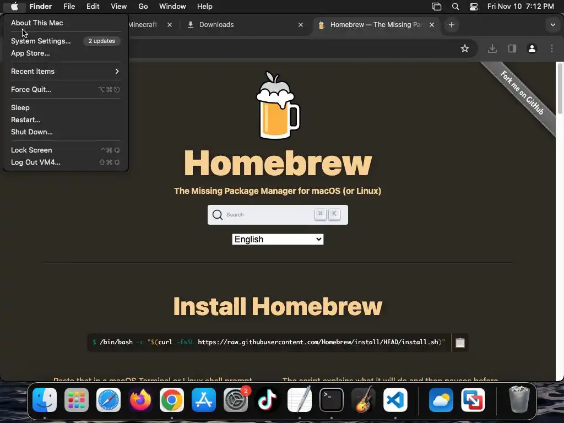Open Chrome downloads icon
This screenshot has width=564, height=423.
(492, 48)
